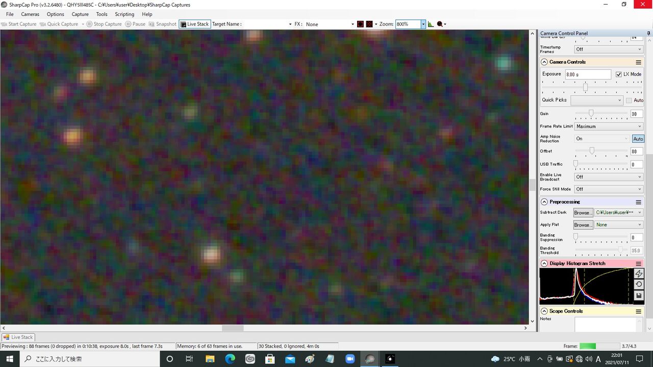This screenshot has height=367, width=653.
Task: Open the FX dropdown showing None
Action: coord(330,24)
